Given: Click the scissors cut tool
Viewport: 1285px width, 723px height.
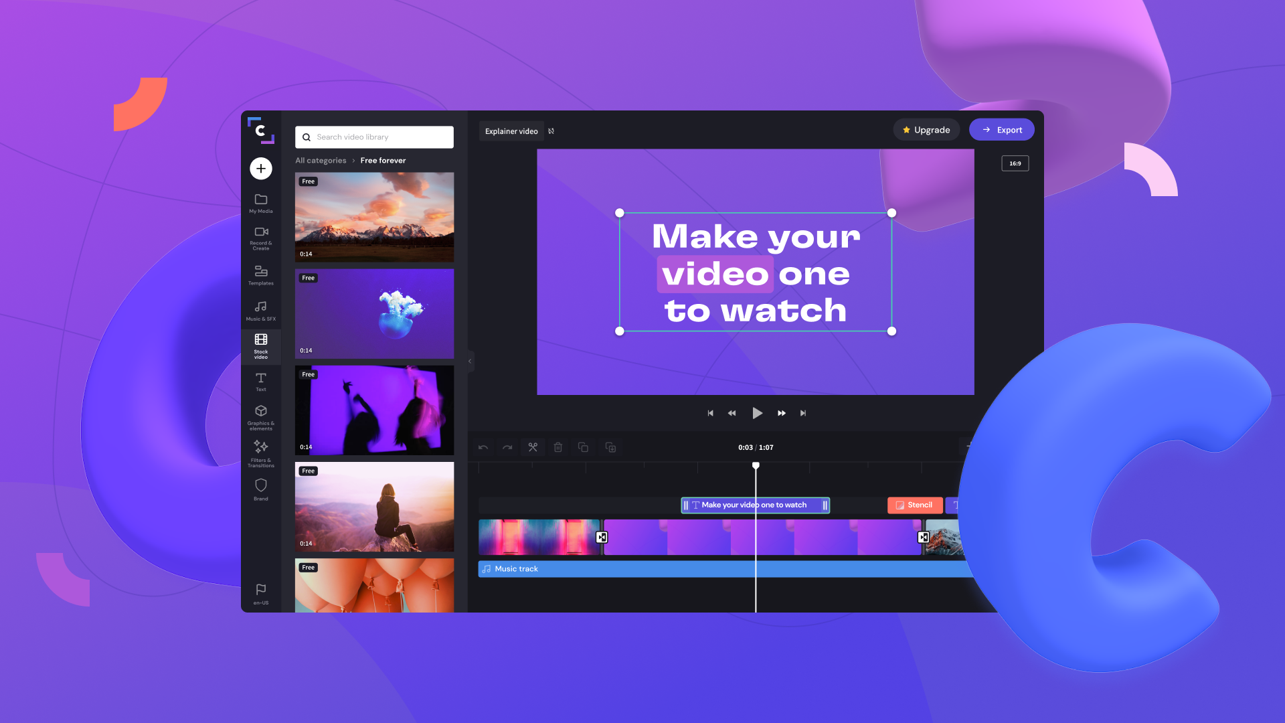Looking at the screenshot, I should point(533,447).
